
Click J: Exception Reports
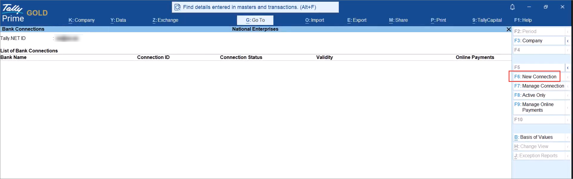point(539,155)
